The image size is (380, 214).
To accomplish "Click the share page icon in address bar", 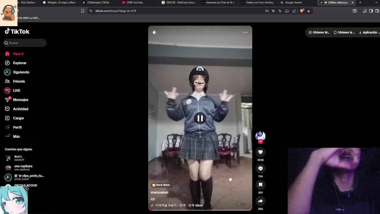I will click(294, 11).
